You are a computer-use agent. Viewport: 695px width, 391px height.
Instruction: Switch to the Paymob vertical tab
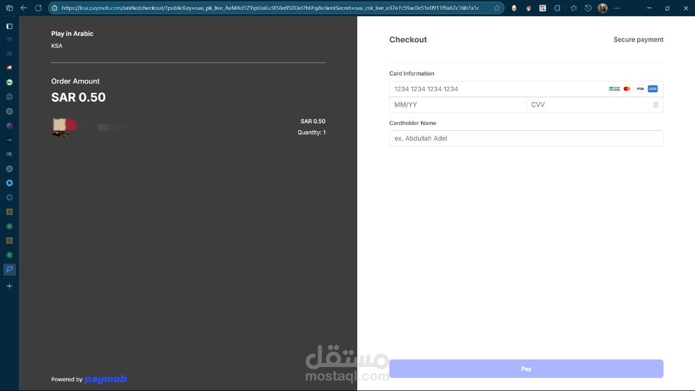click(9, 269)
